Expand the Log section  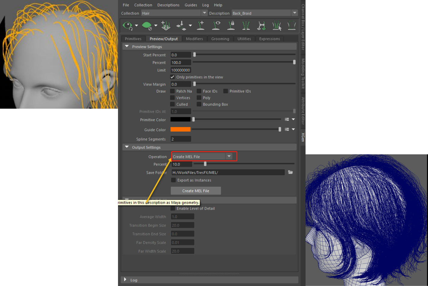coord(125,280)
